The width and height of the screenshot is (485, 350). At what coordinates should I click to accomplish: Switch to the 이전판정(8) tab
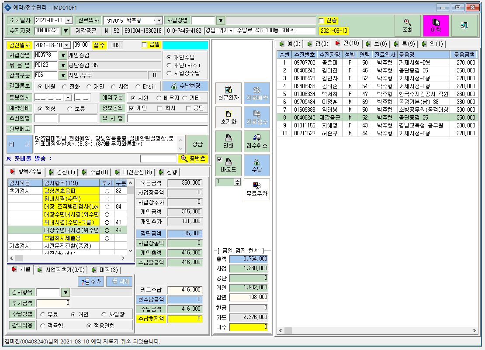(x=134, y=172)
